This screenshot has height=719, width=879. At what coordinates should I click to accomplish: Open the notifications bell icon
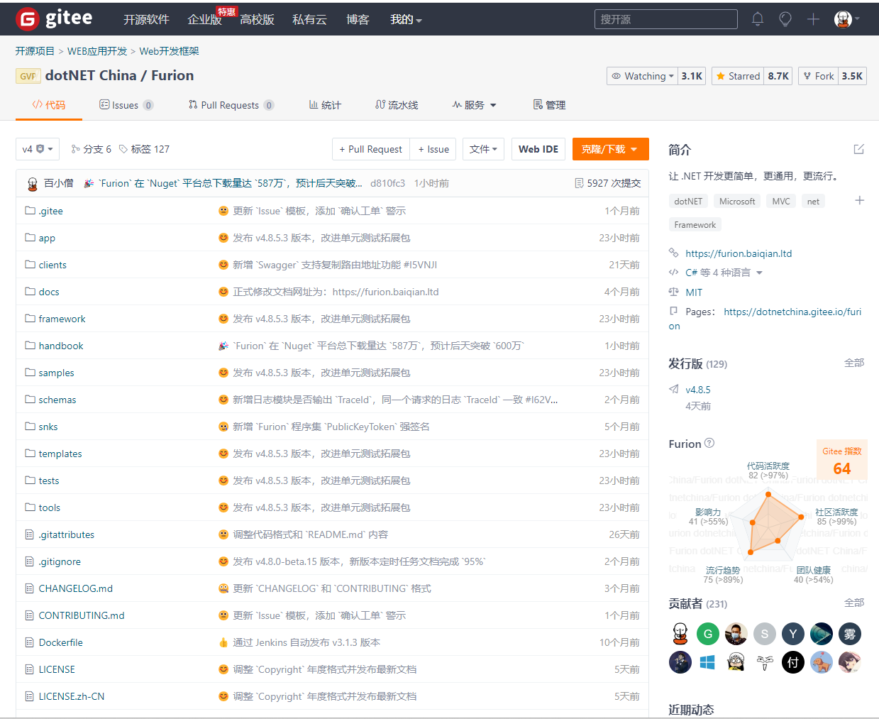(758, 19)
